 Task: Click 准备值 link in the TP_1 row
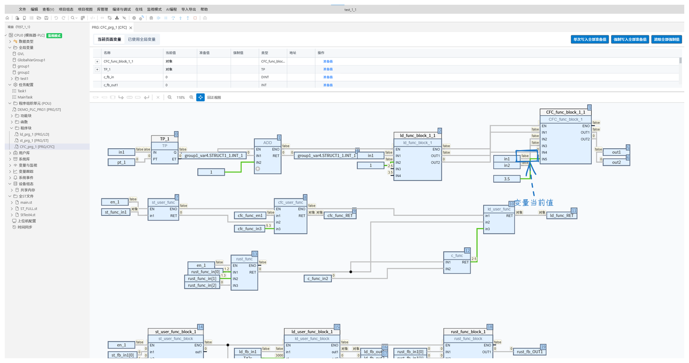coord(328,69)
